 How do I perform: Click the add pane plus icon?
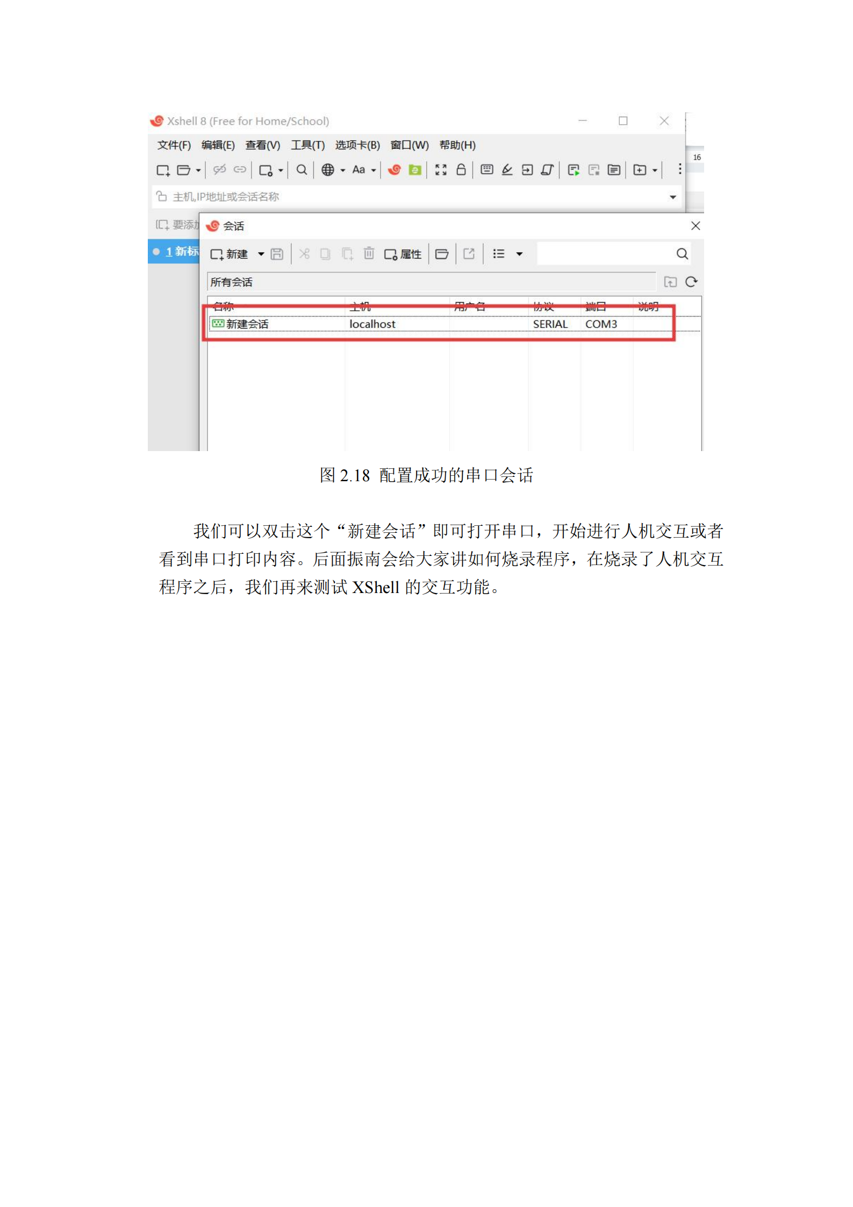click(640, 170)
